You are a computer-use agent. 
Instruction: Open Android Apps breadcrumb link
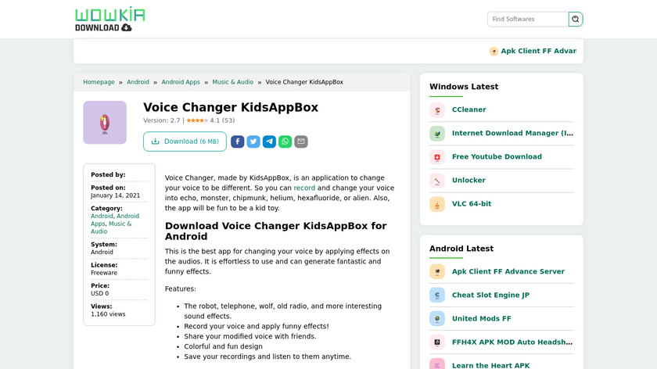click(181, 82)
